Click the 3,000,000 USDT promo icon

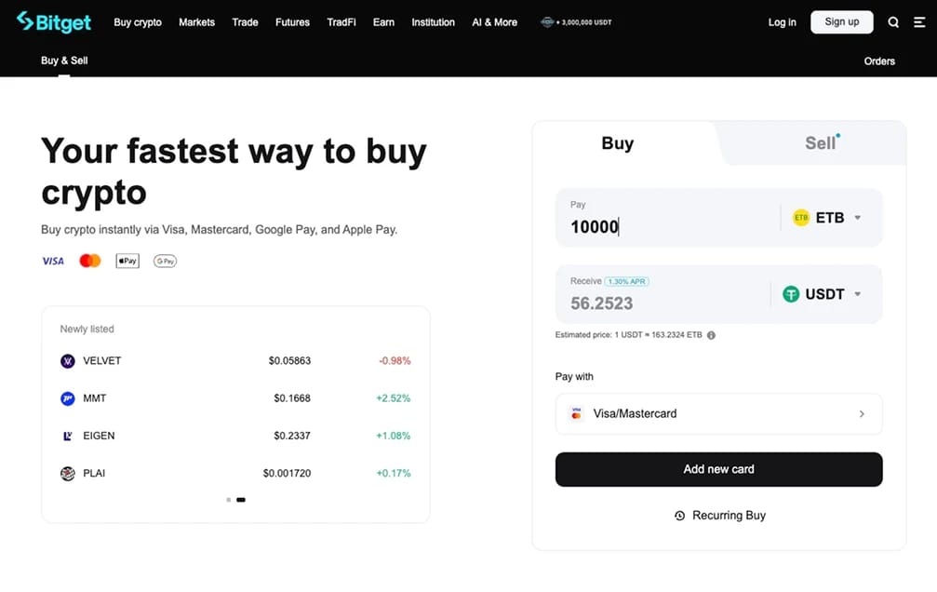point(547,22)
